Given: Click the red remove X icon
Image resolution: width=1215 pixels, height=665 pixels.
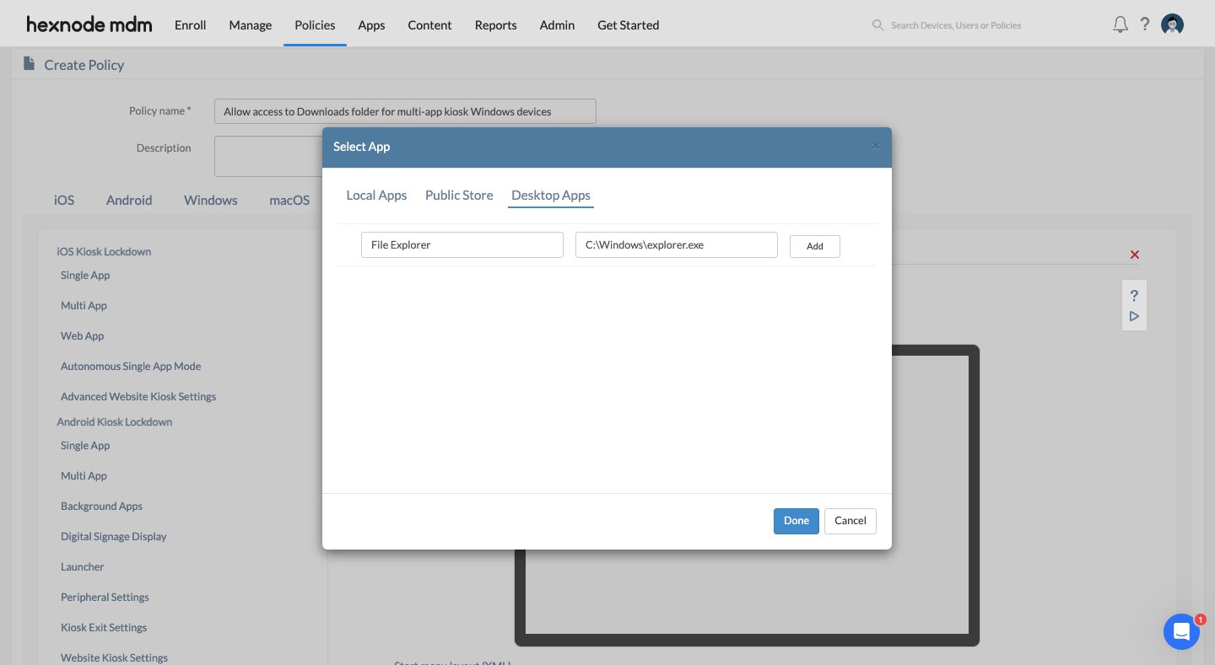Looking at the screenshot, I should tap(1134, 255).
